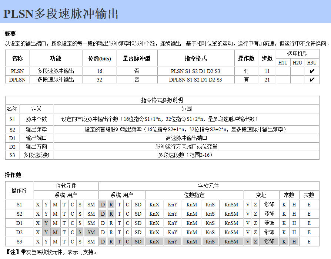Image resolution: width=331 pixels, height=259 pixels.
Task: Click the H3U checkmark in the PLSN row
Action: pyautogui.click(x=312, y=71)
